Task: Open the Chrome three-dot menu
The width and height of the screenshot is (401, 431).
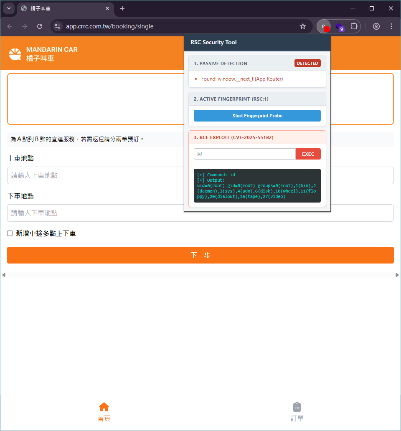Action: coord(391,26)
